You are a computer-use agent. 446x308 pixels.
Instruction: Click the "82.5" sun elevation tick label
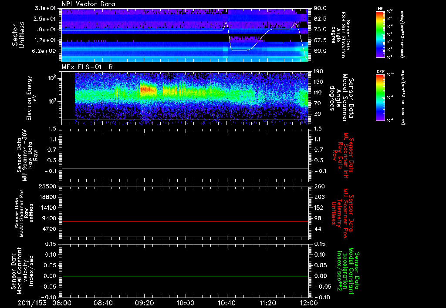320,19
